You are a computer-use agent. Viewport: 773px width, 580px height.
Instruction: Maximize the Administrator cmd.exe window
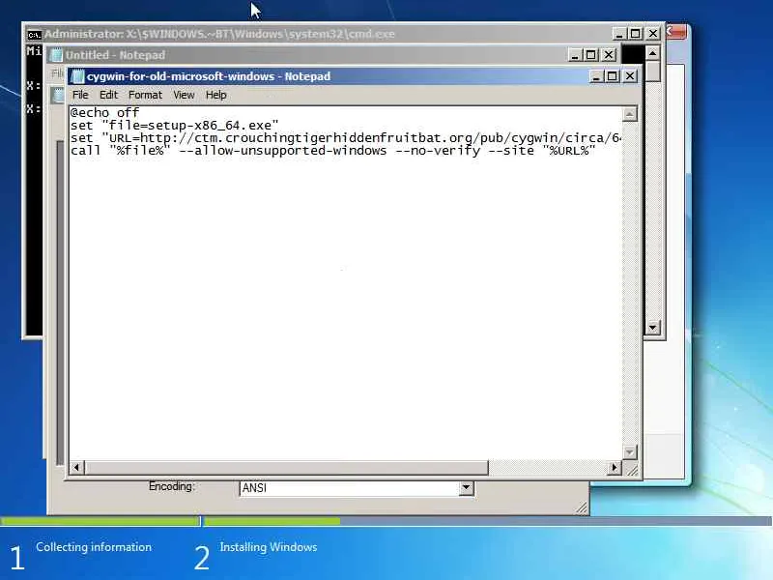point(636,34)
